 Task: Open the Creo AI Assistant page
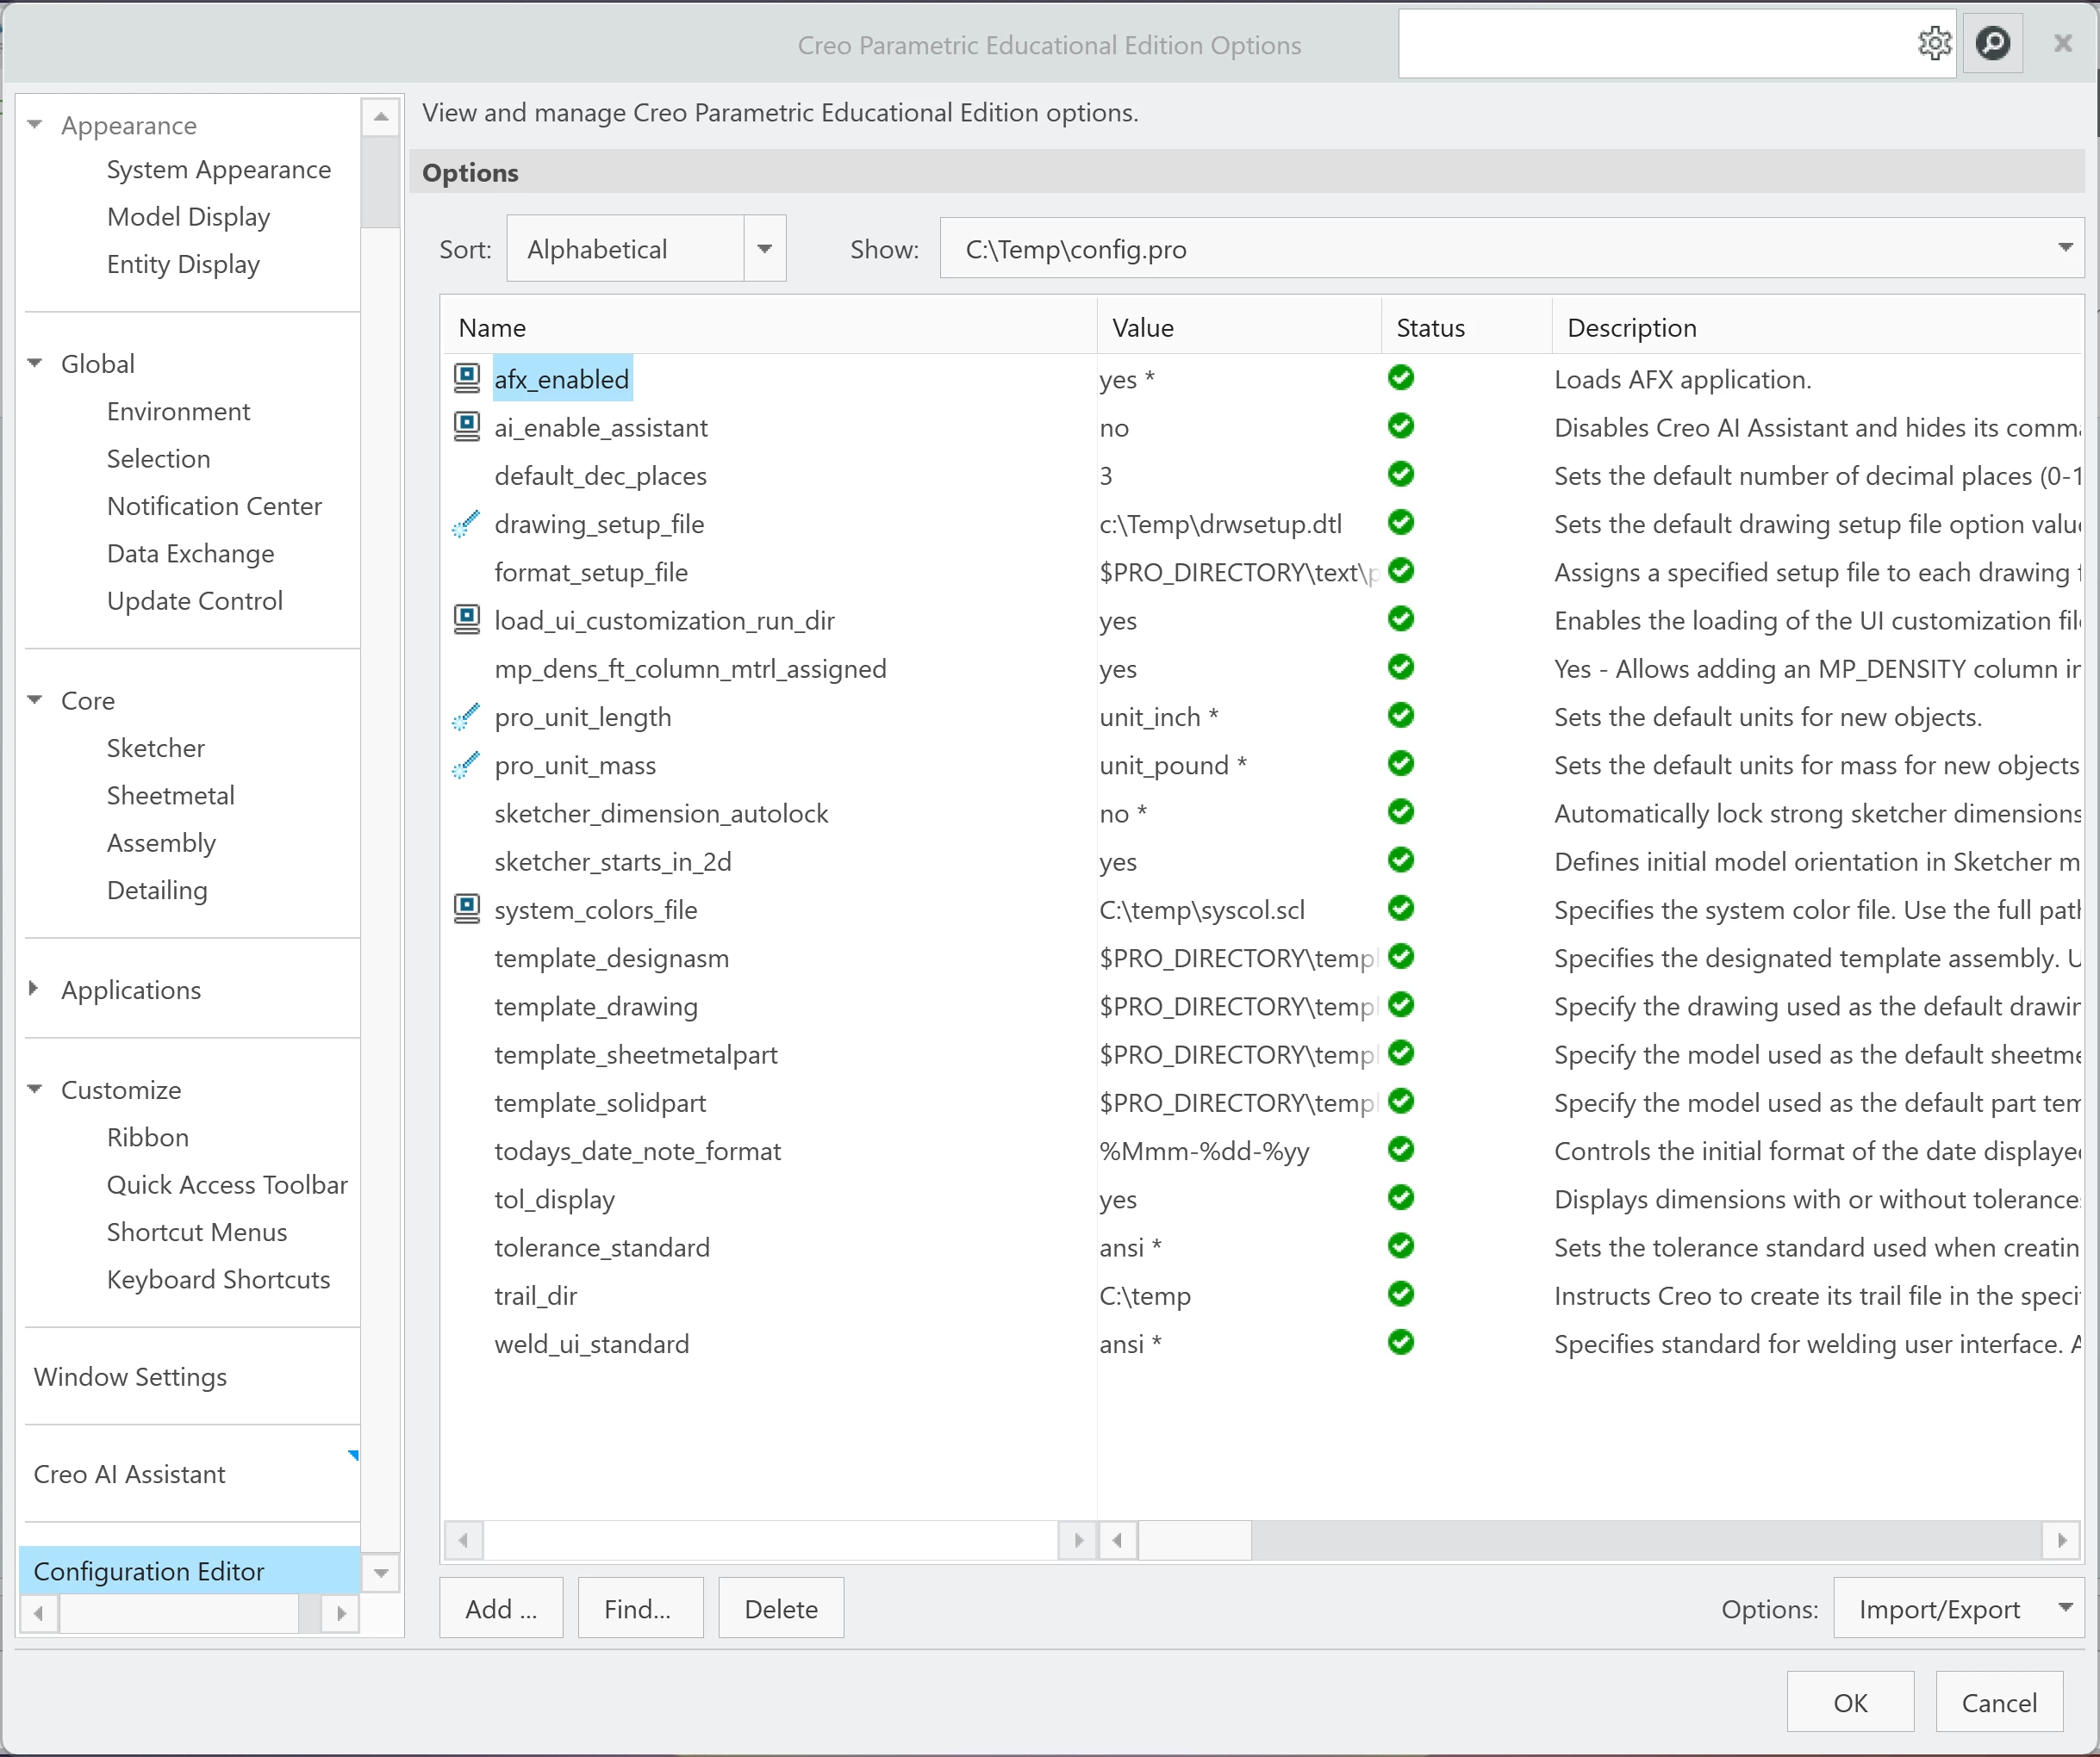[129, 1475]
